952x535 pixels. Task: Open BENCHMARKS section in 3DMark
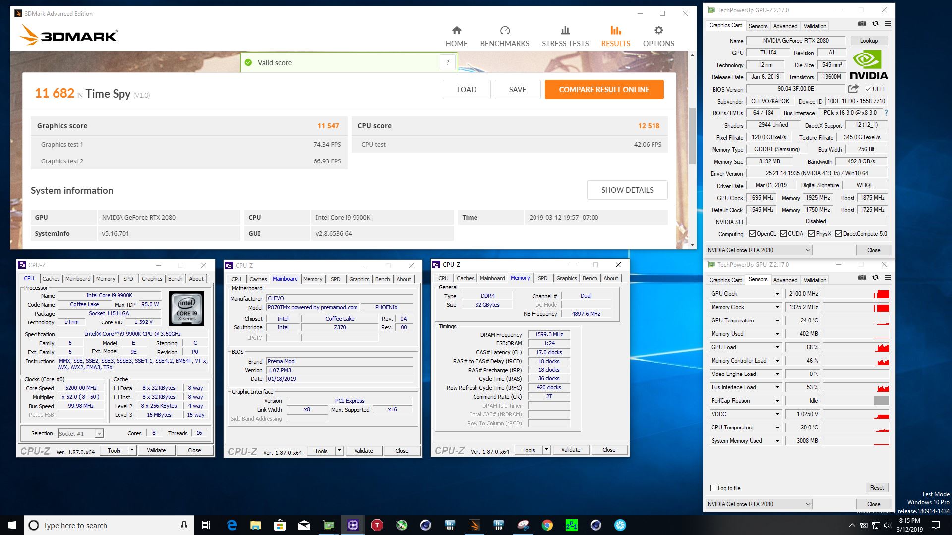point(504,37)
